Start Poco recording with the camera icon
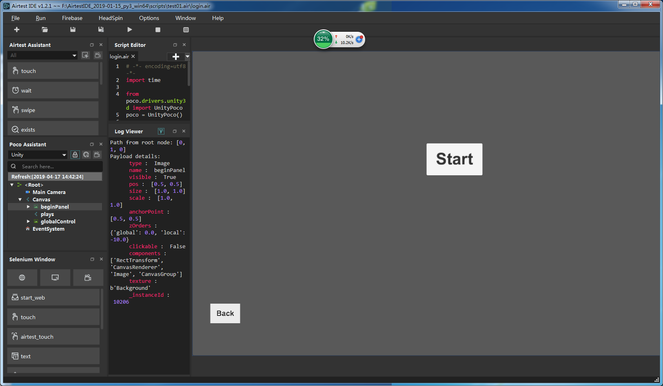The height and width of the screenshot is (386, 663). [x=97, y=154]
